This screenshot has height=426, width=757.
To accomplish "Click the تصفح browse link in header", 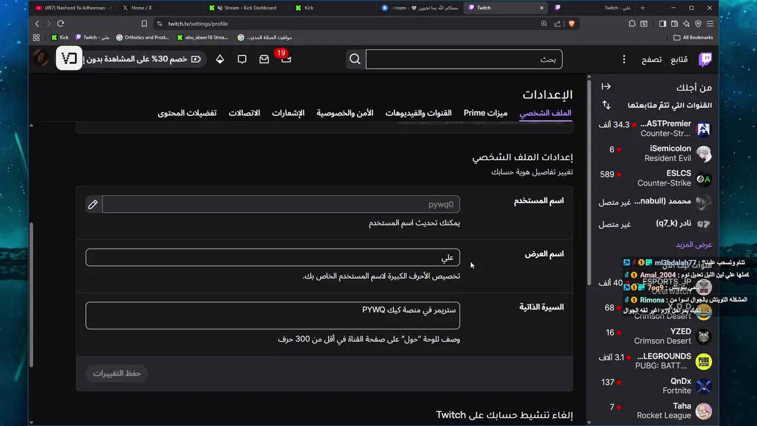I will point(651,60).
